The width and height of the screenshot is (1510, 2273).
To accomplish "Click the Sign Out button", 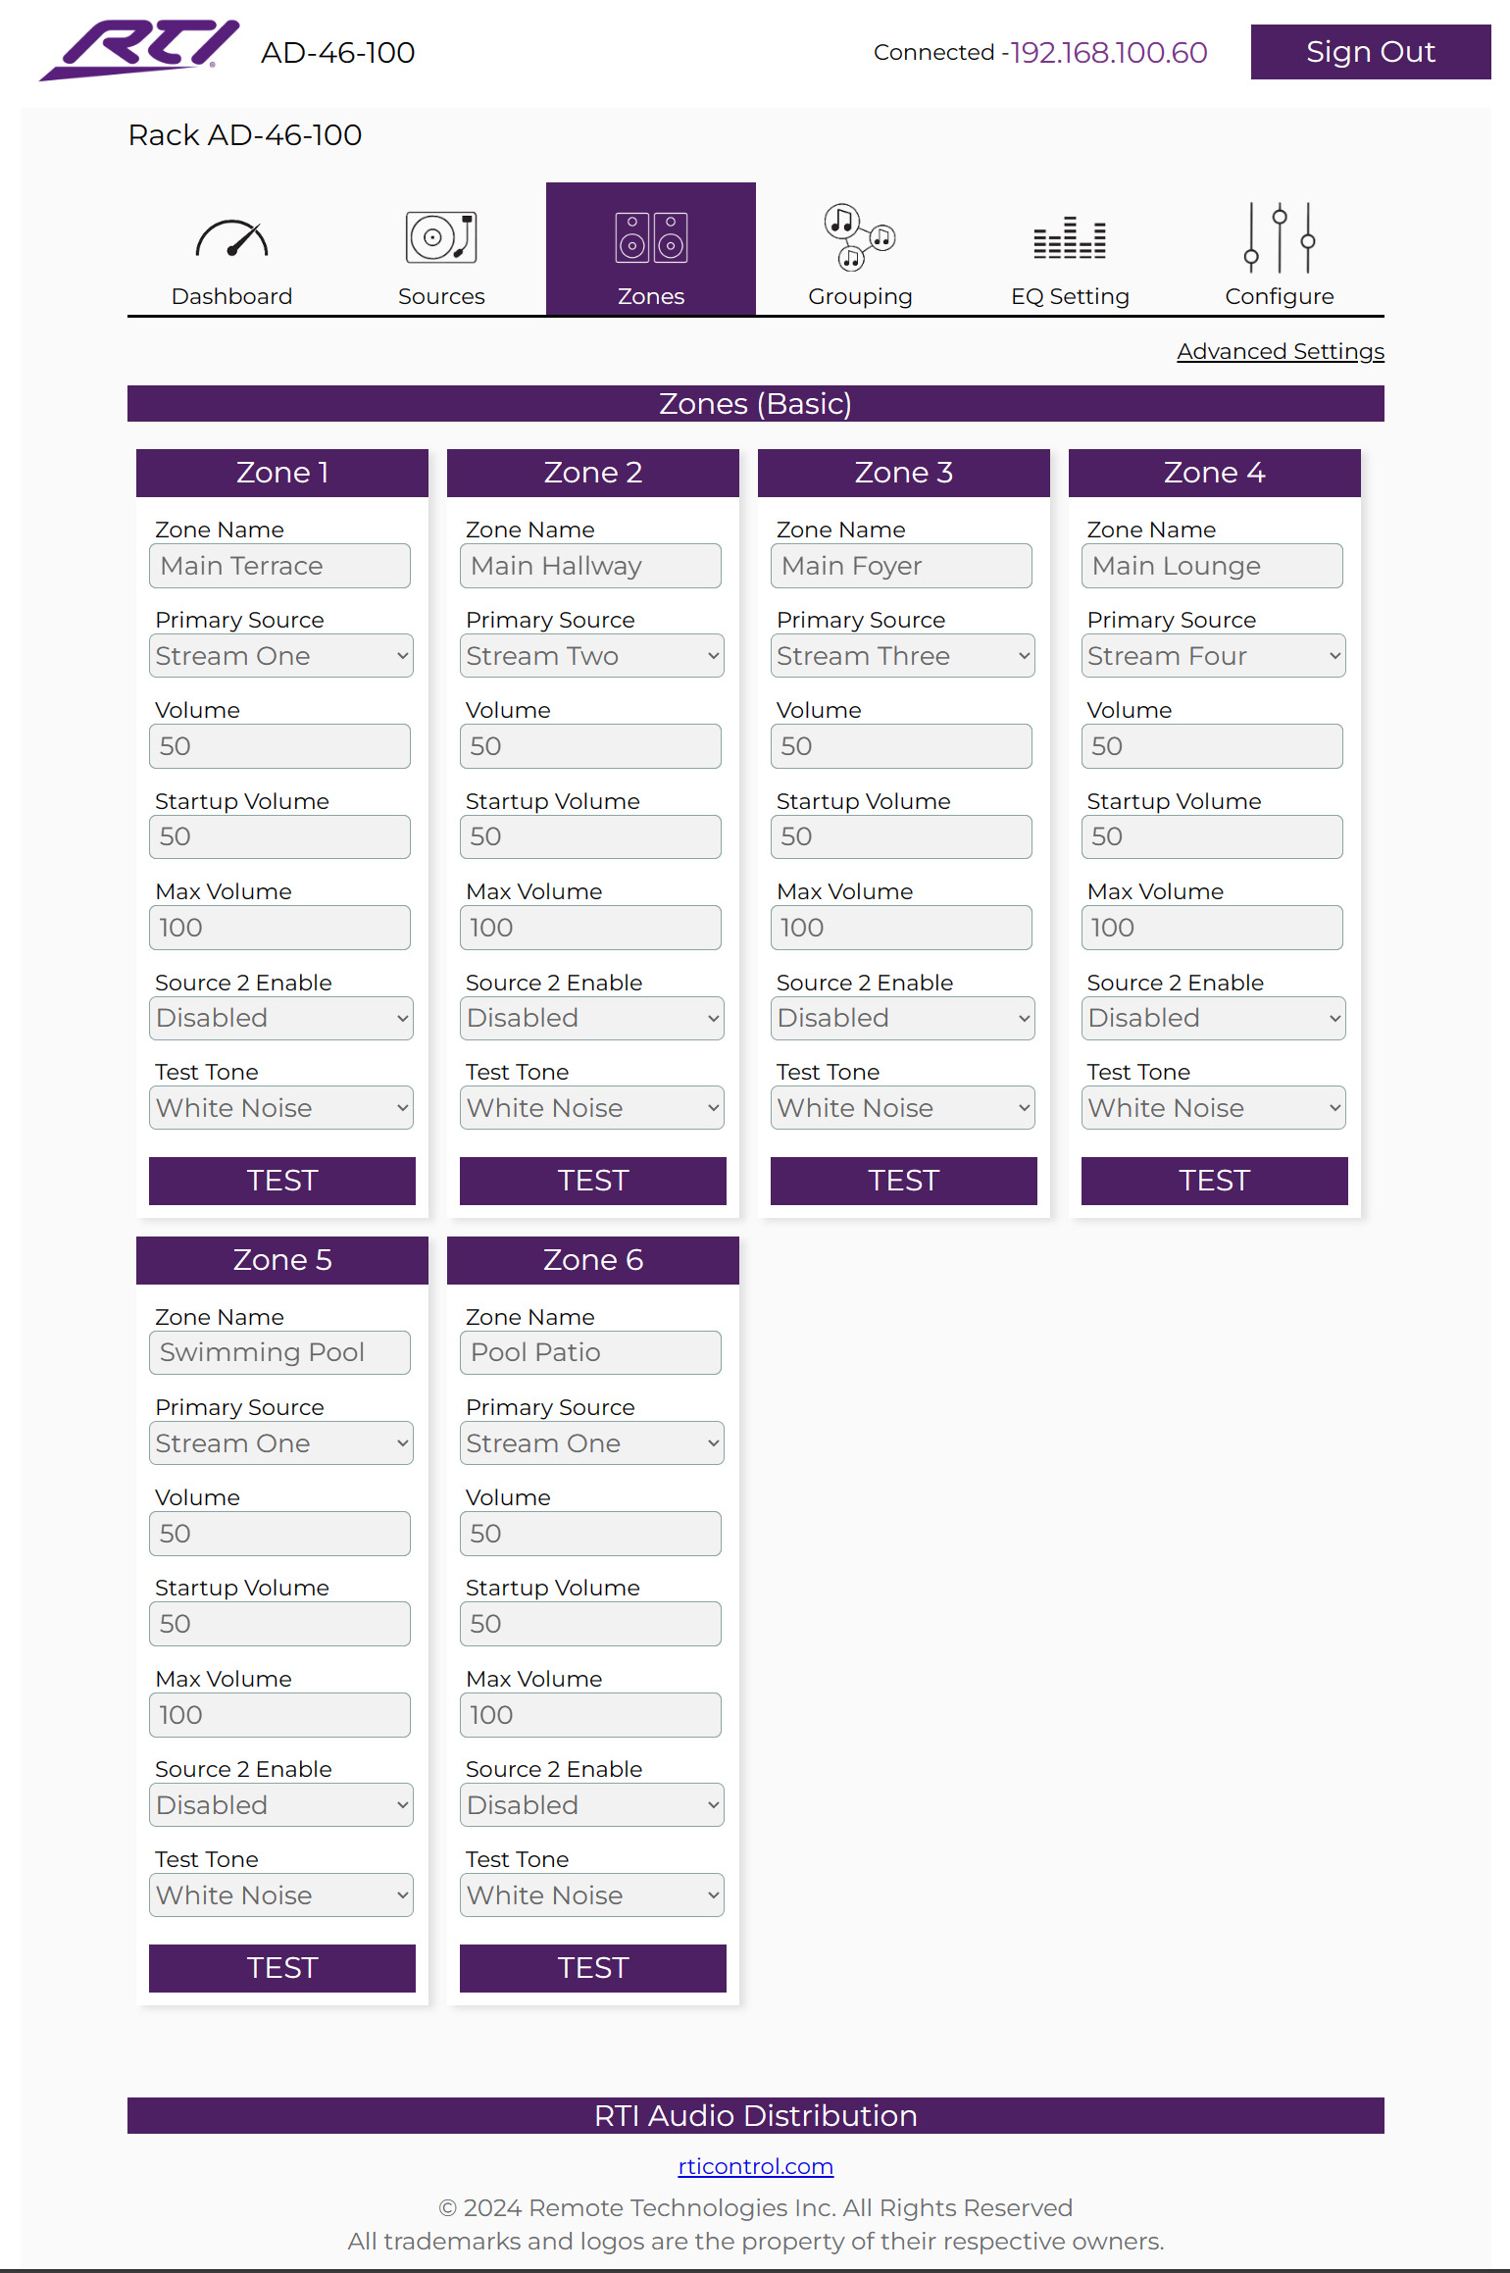I will (x=1371, y=52).
